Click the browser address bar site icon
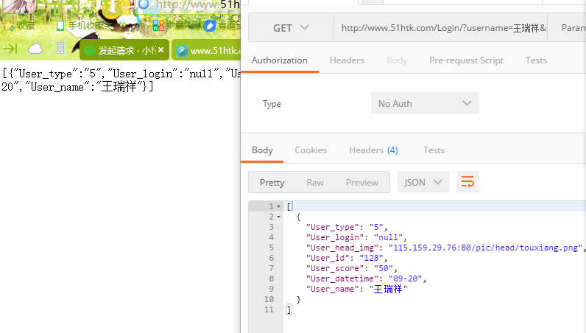Image resolution: width=586 pixels, height=333 pixels. [144, 4]
